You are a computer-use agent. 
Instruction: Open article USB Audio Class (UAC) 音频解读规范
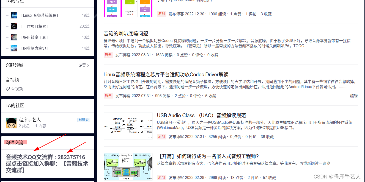point(202,115)
